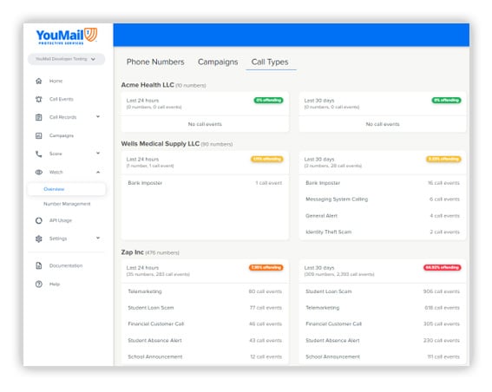Open Campaigns in the sidebar menu
The image size is (492, 392).
tap(62, 135)
